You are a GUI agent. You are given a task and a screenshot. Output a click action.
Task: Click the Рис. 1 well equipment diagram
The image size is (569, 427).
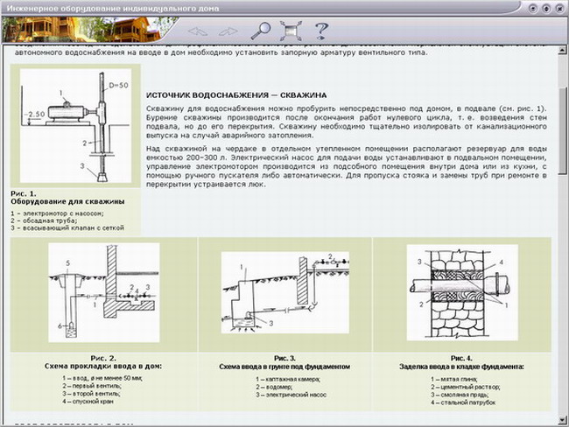[75, 125]
